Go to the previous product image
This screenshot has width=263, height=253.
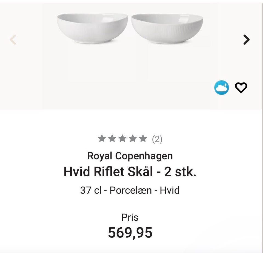(13, 40)
